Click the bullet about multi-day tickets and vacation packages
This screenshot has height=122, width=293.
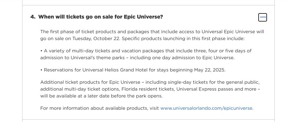[x=146, y=54]
